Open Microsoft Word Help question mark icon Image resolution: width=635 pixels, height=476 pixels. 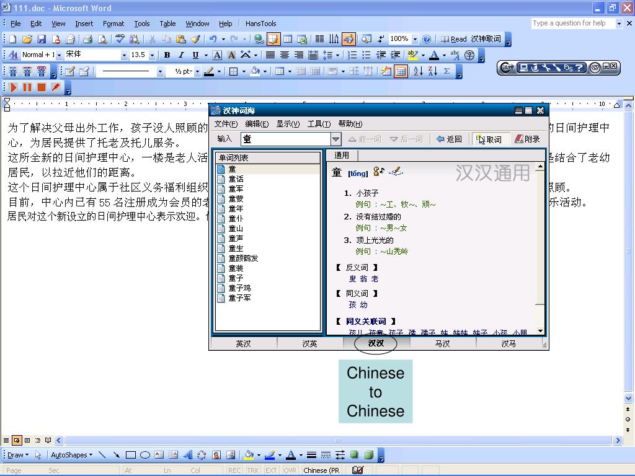(427, 39)
